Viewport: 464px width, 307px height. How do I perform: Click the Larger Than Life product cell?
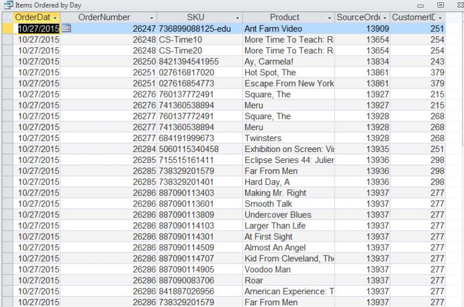click(289, 225)
